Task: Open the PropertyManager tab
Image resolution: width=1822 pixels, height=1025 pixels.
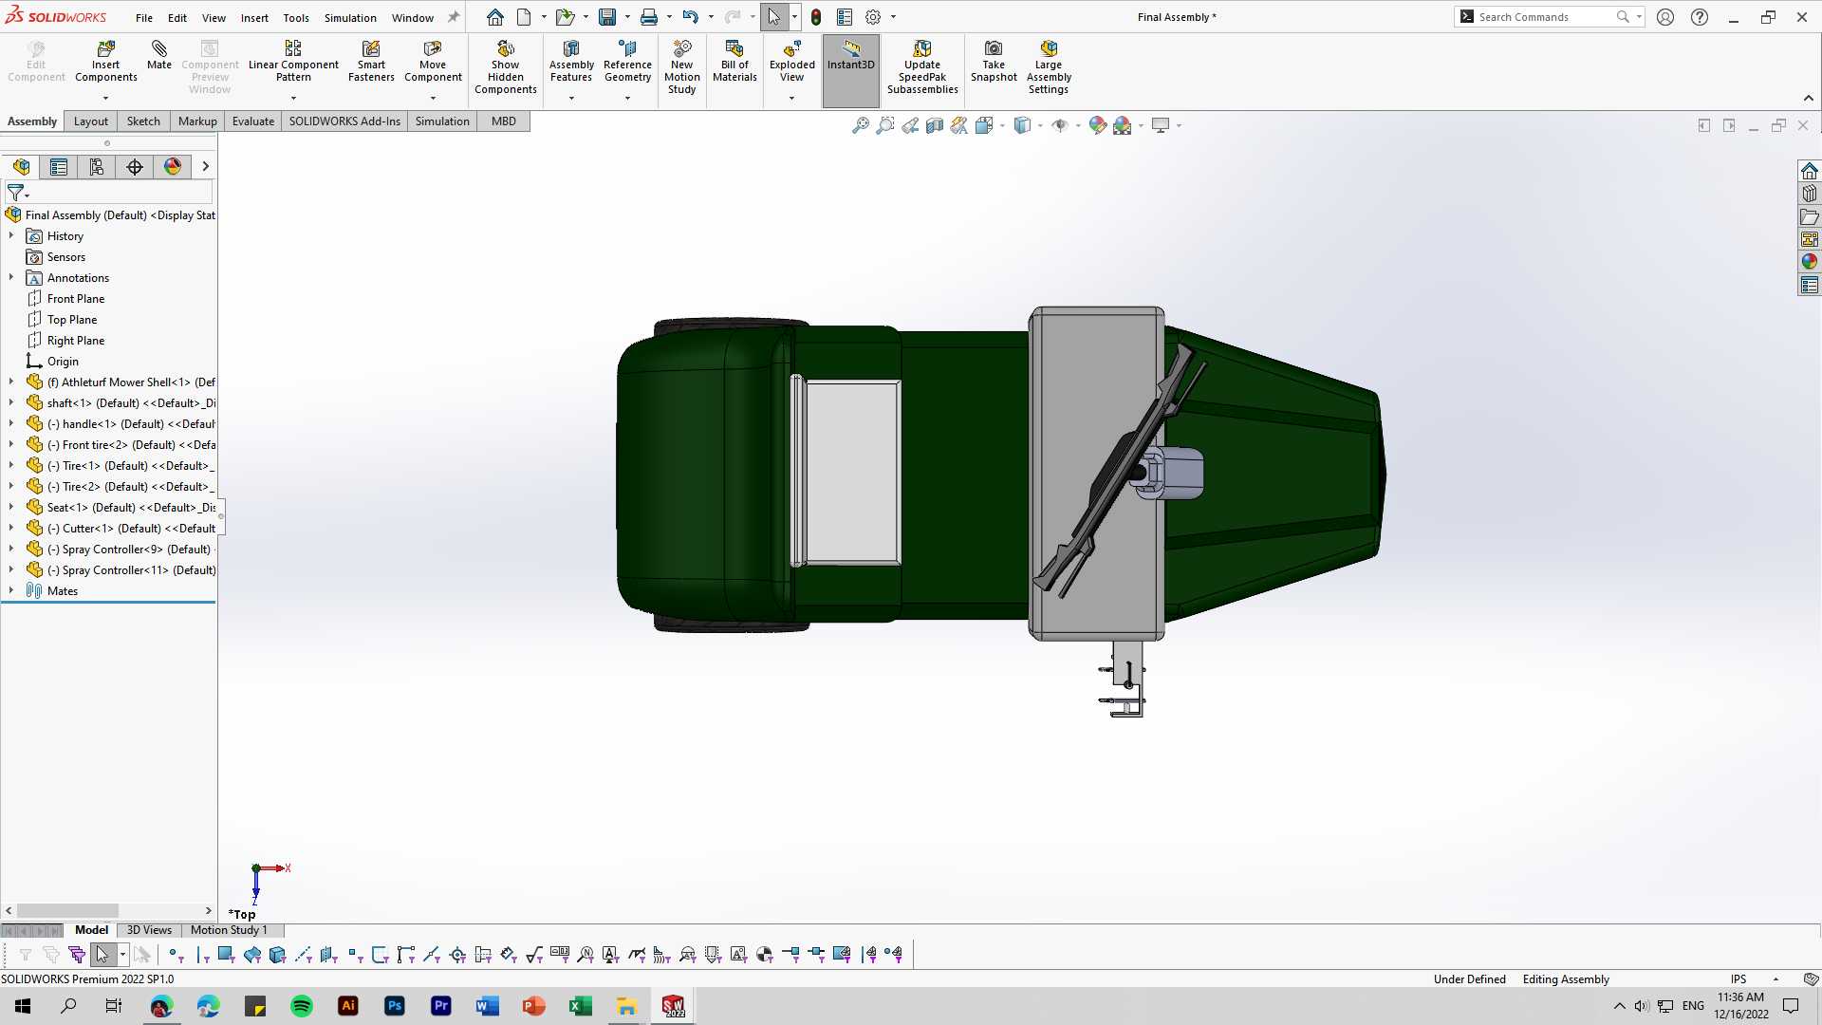Action: click(x=59, y=167)
